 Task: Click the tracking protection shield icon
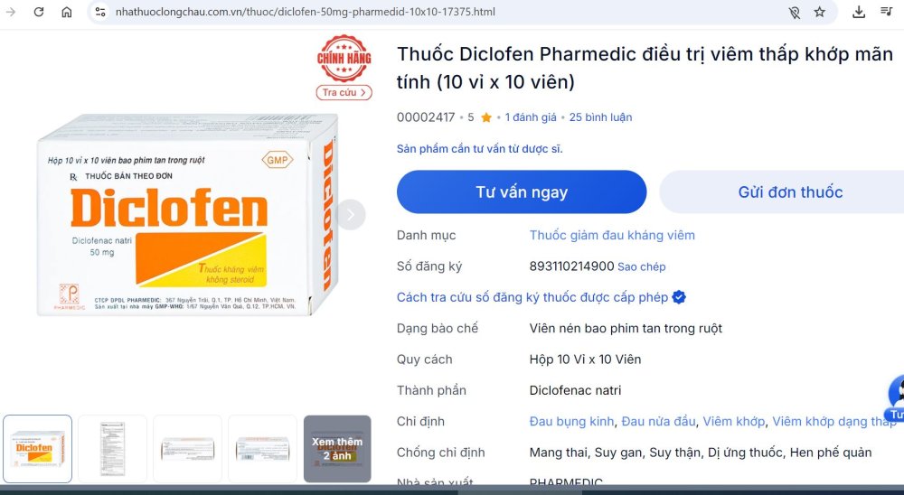click(795, 12)
